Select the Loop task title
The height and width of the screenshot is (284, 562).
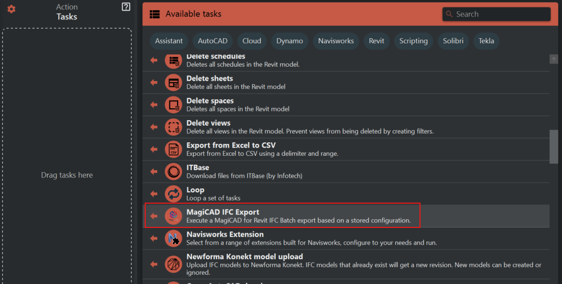[195, 190]
